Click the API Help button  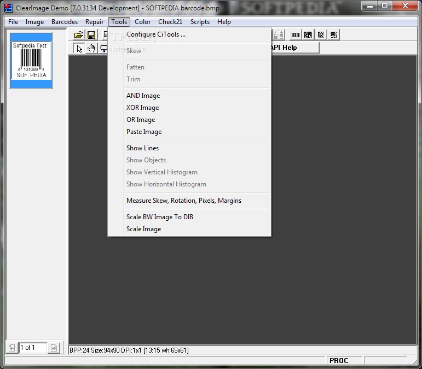(x=295, y=48)
